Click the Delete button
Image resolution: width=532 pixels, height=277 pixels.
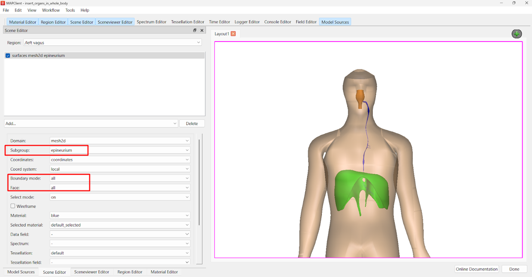(x=192, y=124)
